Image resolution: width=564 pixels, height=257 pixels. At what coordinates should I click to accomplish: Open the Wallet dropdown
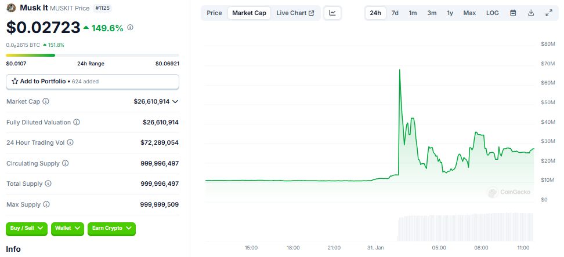click(x=68, y=228)
